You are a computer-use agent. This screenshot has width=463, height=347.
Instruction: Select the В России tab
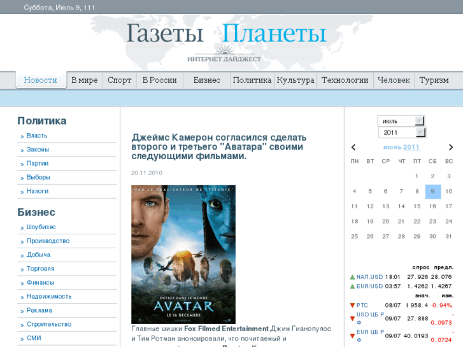pyautogui.click(x=159, y=80)
